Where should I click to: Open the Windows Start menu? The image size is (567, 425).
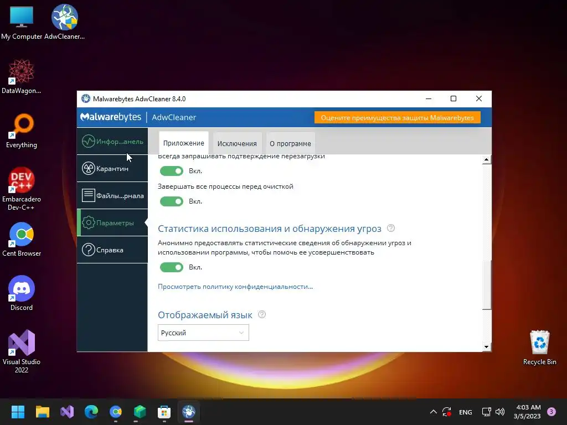point(18,412)
